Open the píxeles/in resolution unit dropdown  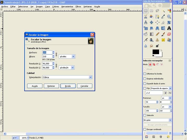click(67, 68)
